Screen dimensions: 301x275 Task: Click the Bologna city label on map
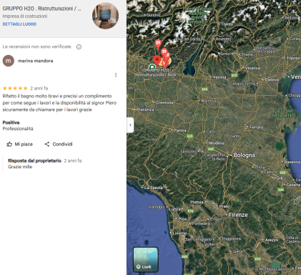pos(244,155)
